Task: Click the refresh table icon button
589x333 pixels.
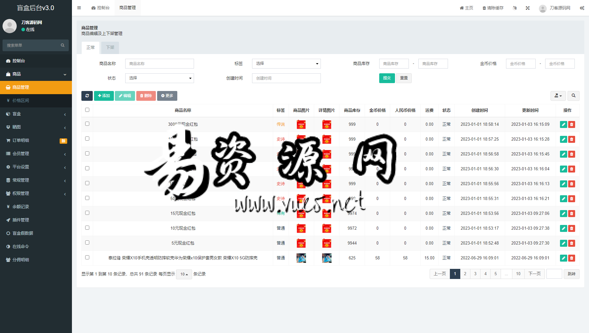Action: coord(87,96)
